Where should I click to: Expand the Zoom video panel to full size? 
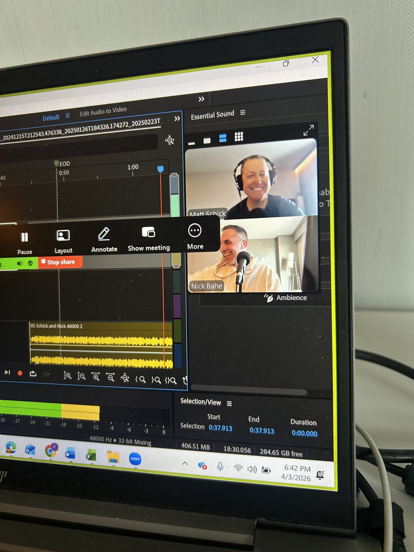point(308,131)
